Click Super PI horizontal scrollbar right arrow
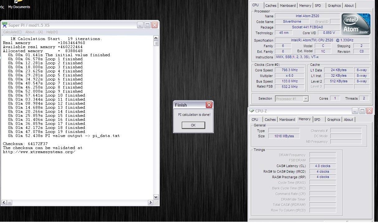Screen dimensions: 378x223 click(x=150, y=203)
